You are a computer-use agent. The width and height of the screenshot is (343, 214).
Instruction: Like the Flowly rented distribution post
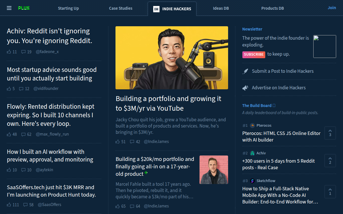(x=9, y=134)
